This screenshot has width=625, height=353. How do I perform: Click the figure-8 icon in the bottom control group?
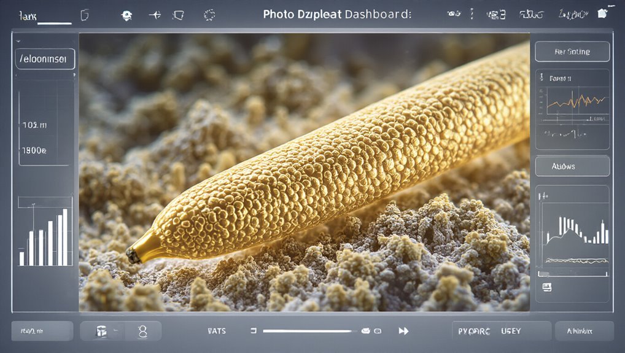[143, 332]
